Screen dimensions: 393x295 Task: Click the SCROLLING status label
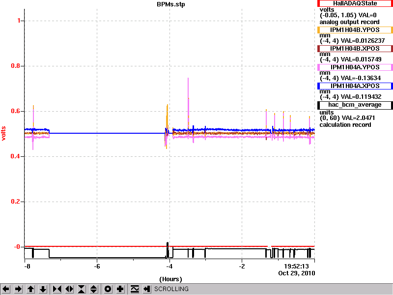171,289
